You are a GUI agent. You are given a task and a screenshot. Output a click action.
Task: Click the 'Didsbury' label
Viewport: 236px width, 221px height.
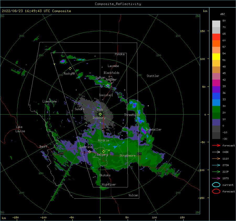[99, 118]
